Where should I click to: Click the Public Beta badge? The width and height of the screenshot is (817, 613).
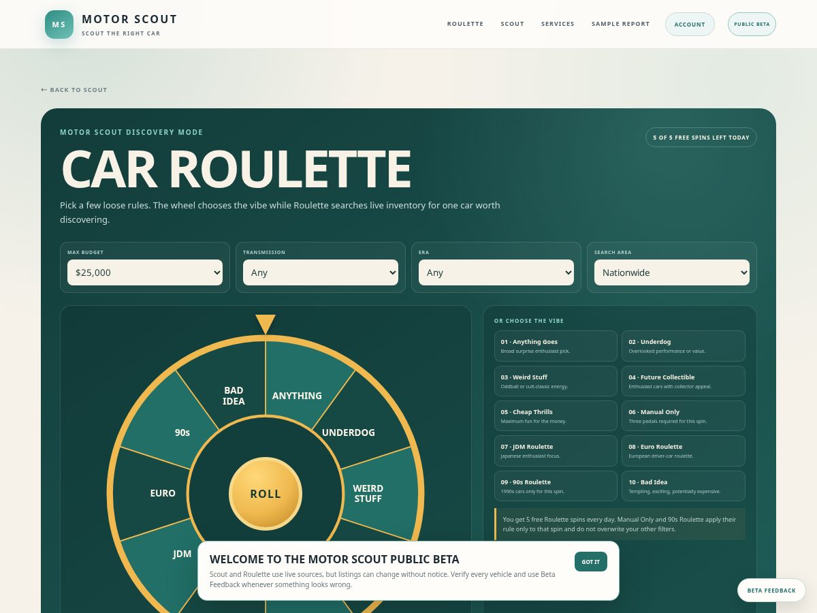point(752,25)
